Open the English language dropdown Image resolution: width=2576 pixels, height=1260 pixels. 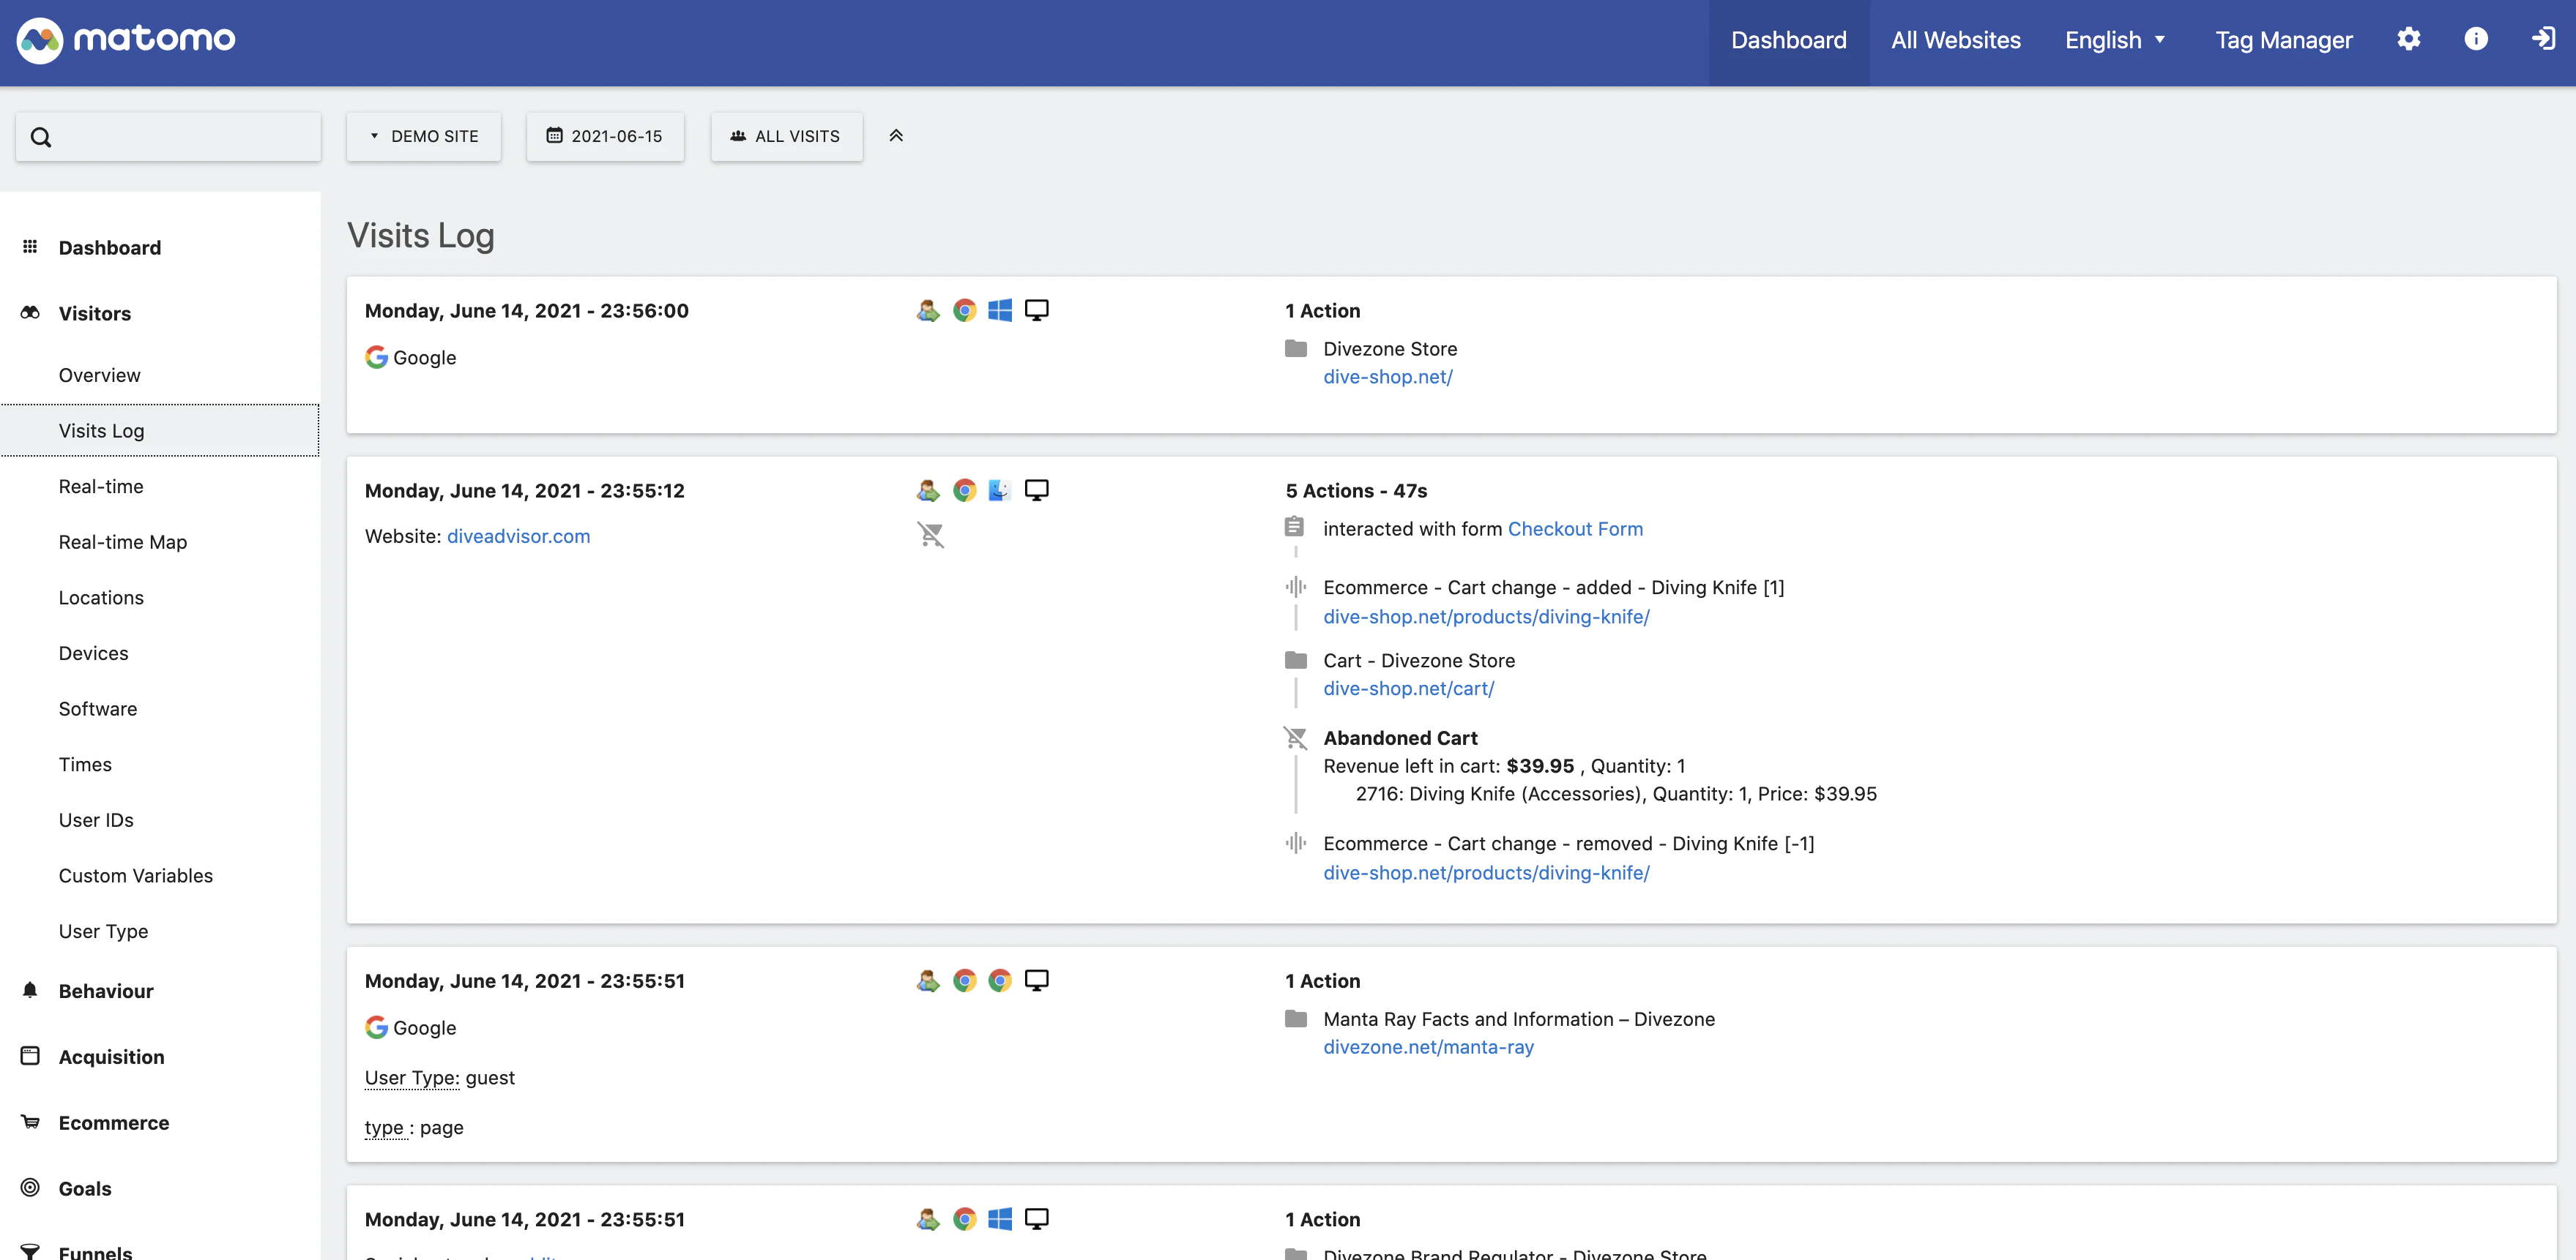(x=2114, y=40)
